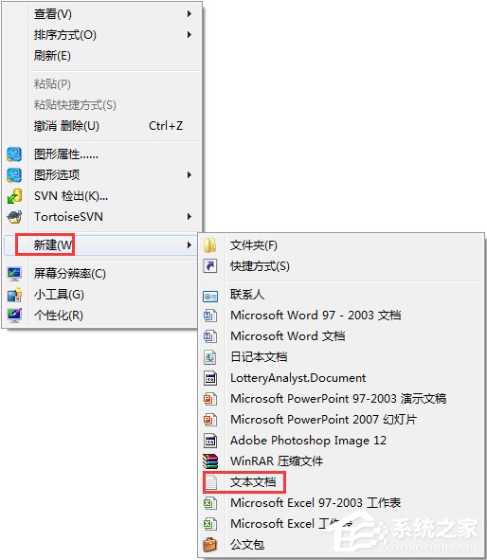Choose Microsoft PowerPoint 2007 幻灯片
The image size is (487, 560).
[x=341, y=420]
